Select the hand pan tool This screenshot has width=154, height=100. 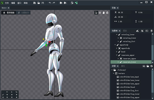tap(103, 13)
